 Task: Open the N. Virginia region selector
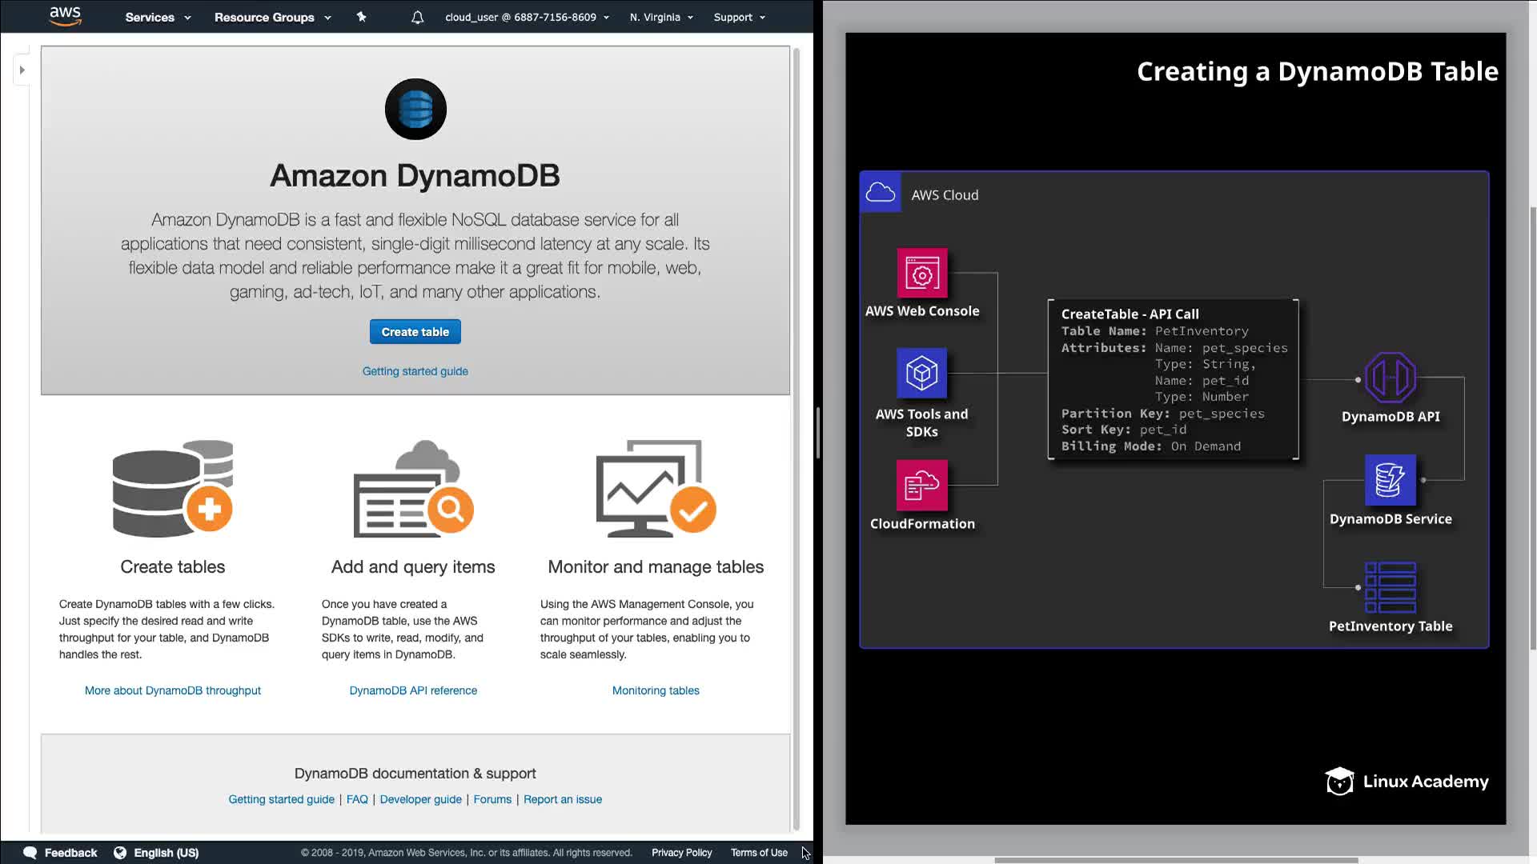coord(661,17)
